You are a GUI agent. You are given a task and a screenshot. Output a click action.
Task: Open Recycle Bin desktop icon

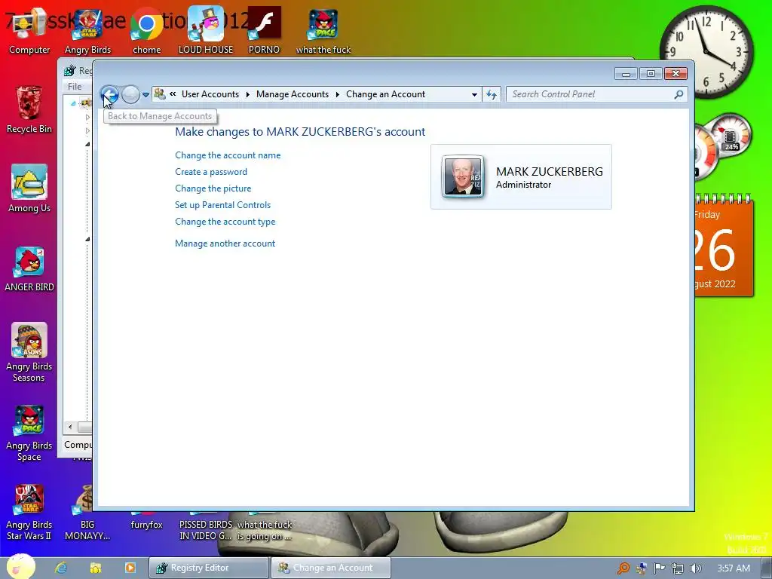click(x=29, y=109)
